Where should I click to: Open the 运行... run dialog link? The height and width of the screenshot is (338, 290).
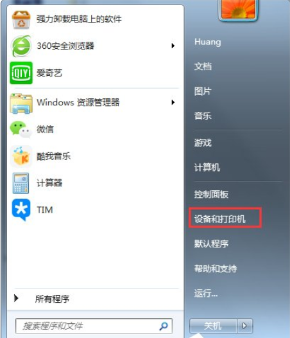click(x=206, y=293)
